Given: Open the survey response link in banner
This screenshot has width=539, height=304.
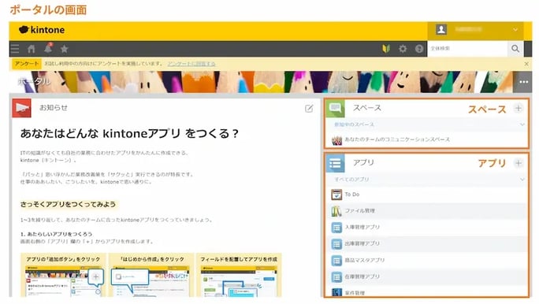Looking at the screenshot, I should point(191,64).
